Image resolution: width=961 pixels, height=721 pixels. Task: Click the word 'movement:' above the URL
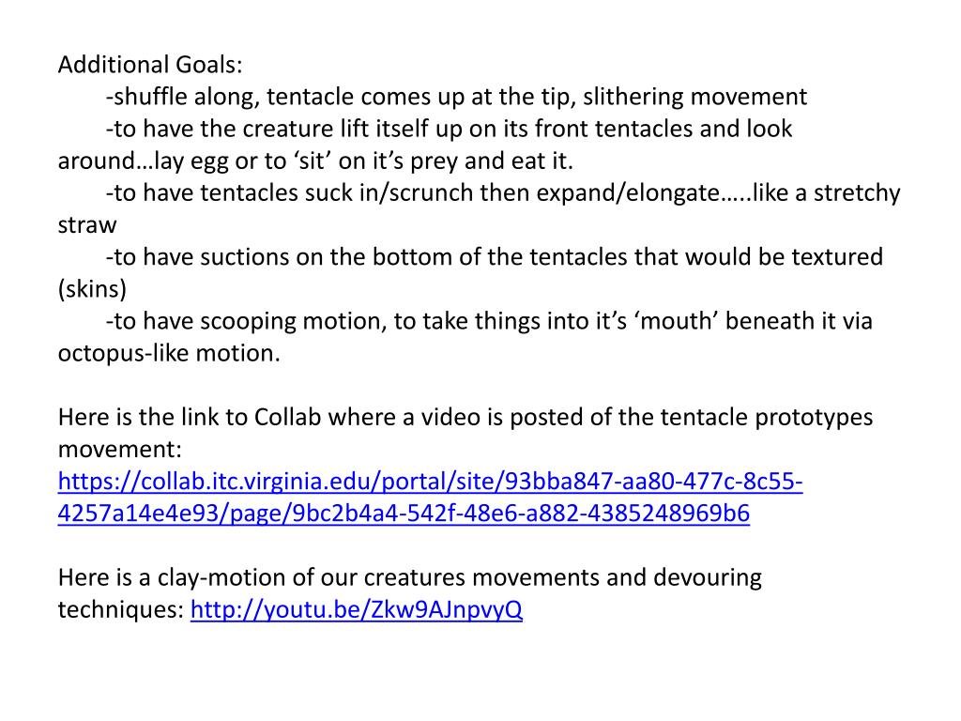[x=120, y=450]
